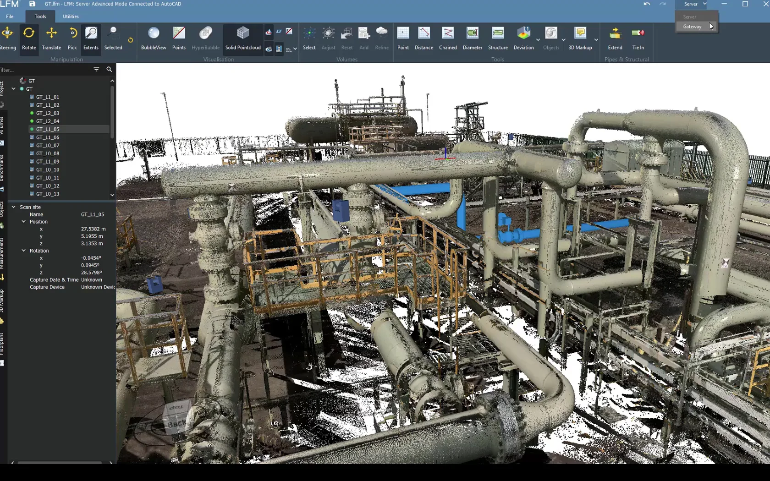This screenshot has height=481, width=770.
Task: Select scan GT_L0_10 in the tree
Action: click(48, 170)
